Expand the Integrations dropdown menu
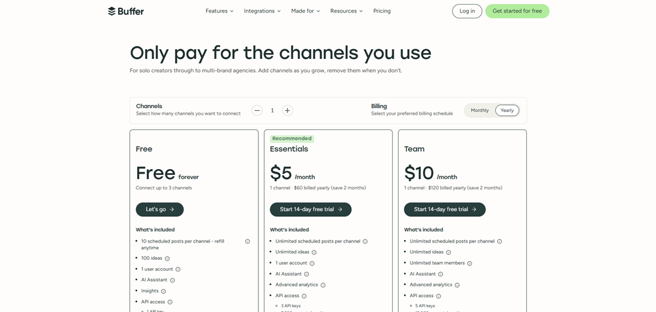Image resolution: width=656 pixels, height=312 pixels. coord(262,11)
